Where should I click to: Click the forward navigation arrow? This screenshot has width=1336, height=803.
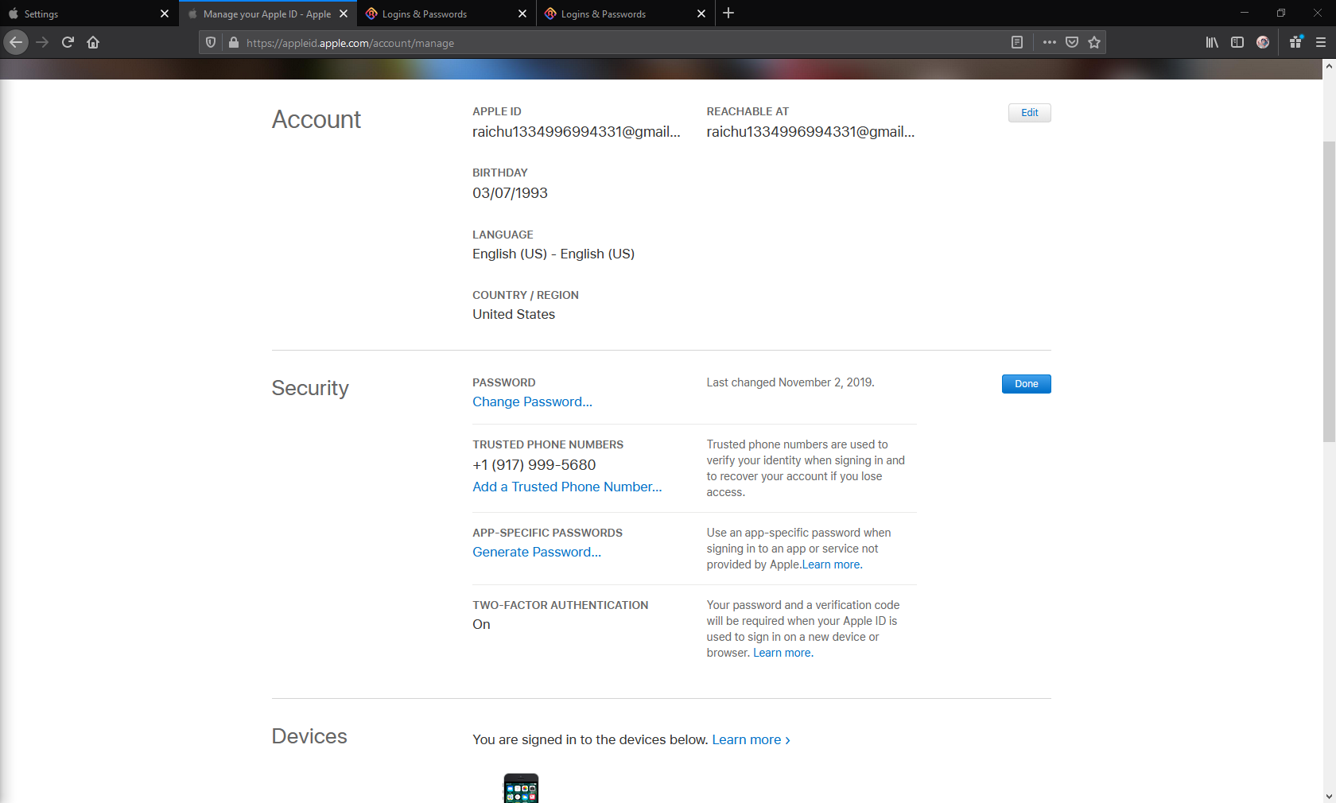[x=43, y=42]
